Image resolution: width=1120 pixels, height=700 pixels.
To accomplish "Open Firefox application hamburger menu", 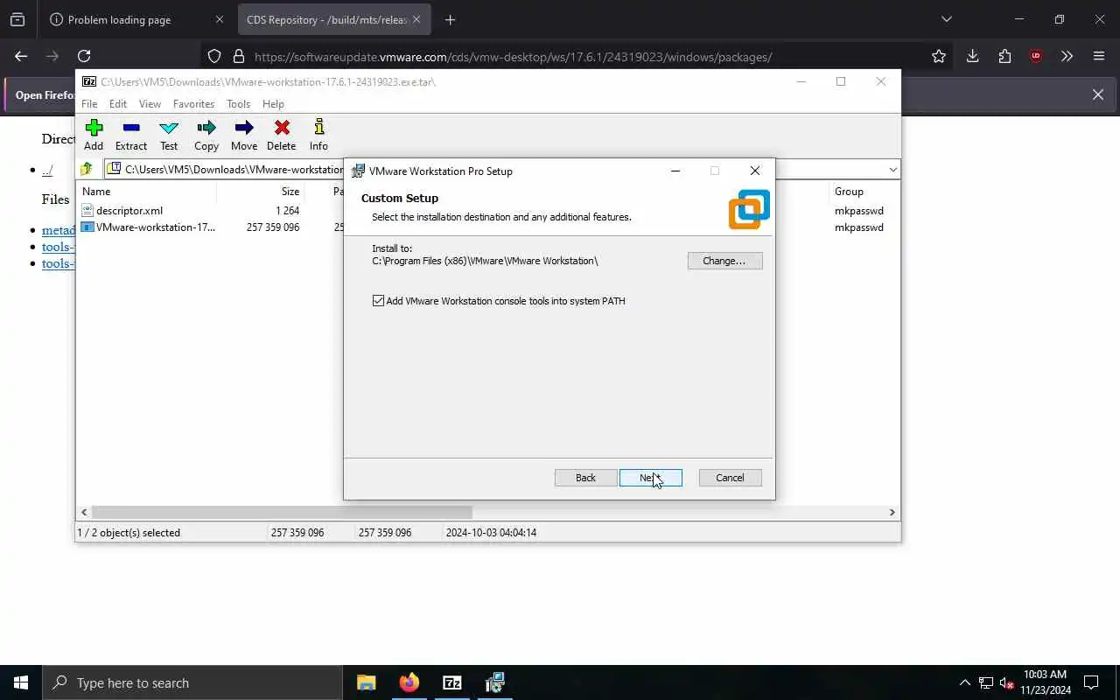I will (x=1099, y=56).
